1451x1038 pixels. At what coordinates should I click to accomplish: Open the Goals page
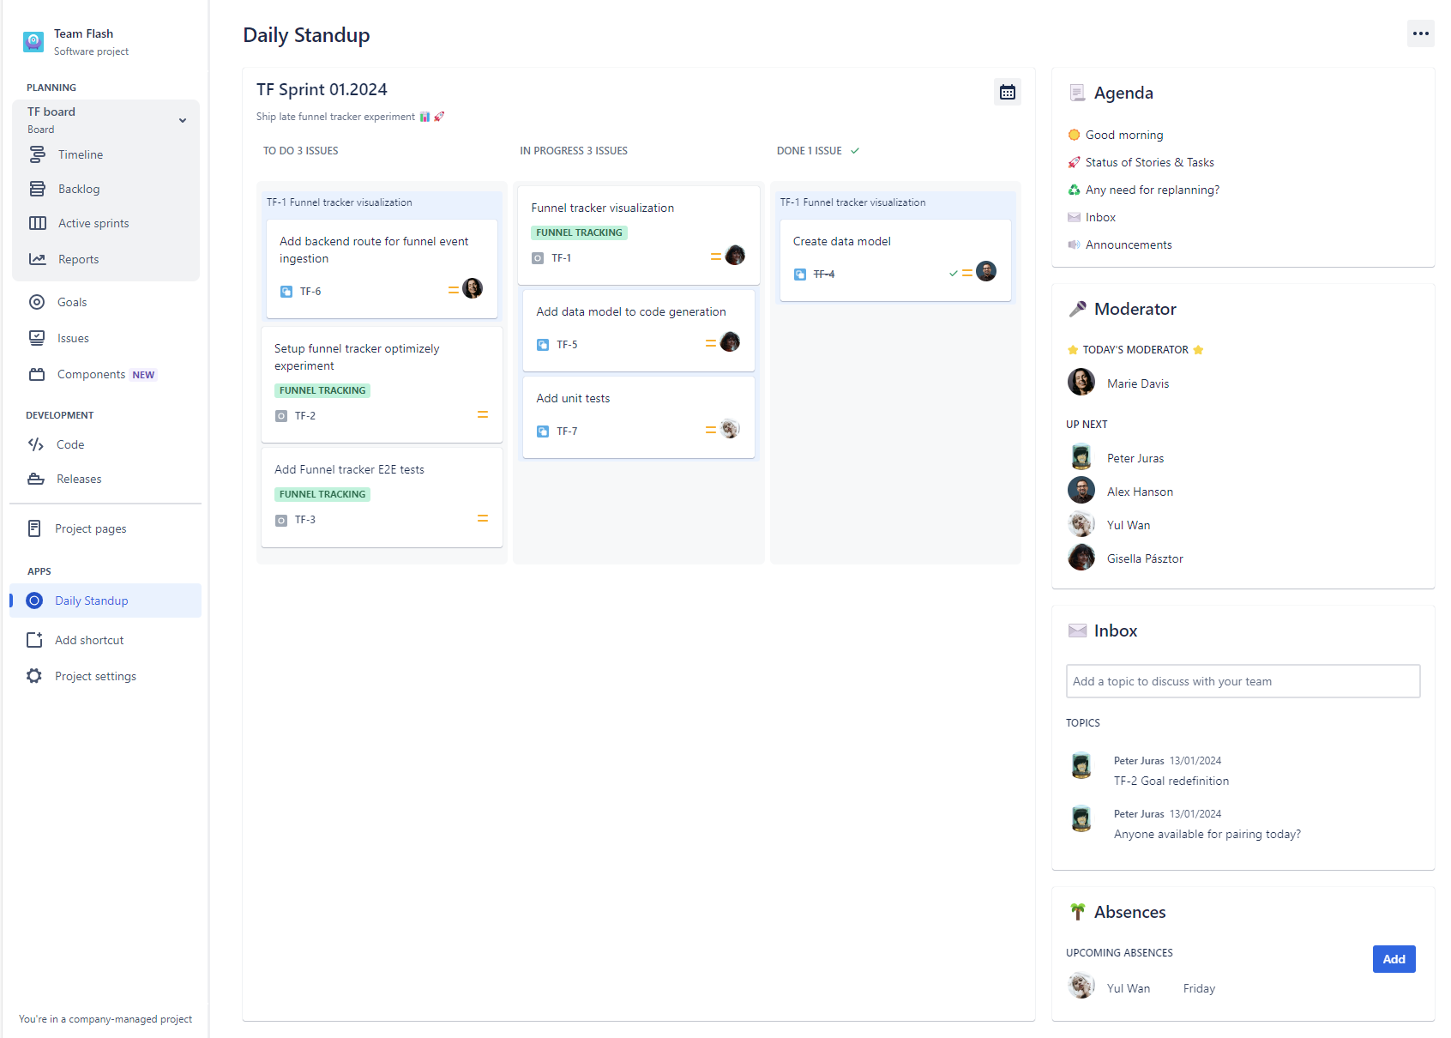point(72,302)
